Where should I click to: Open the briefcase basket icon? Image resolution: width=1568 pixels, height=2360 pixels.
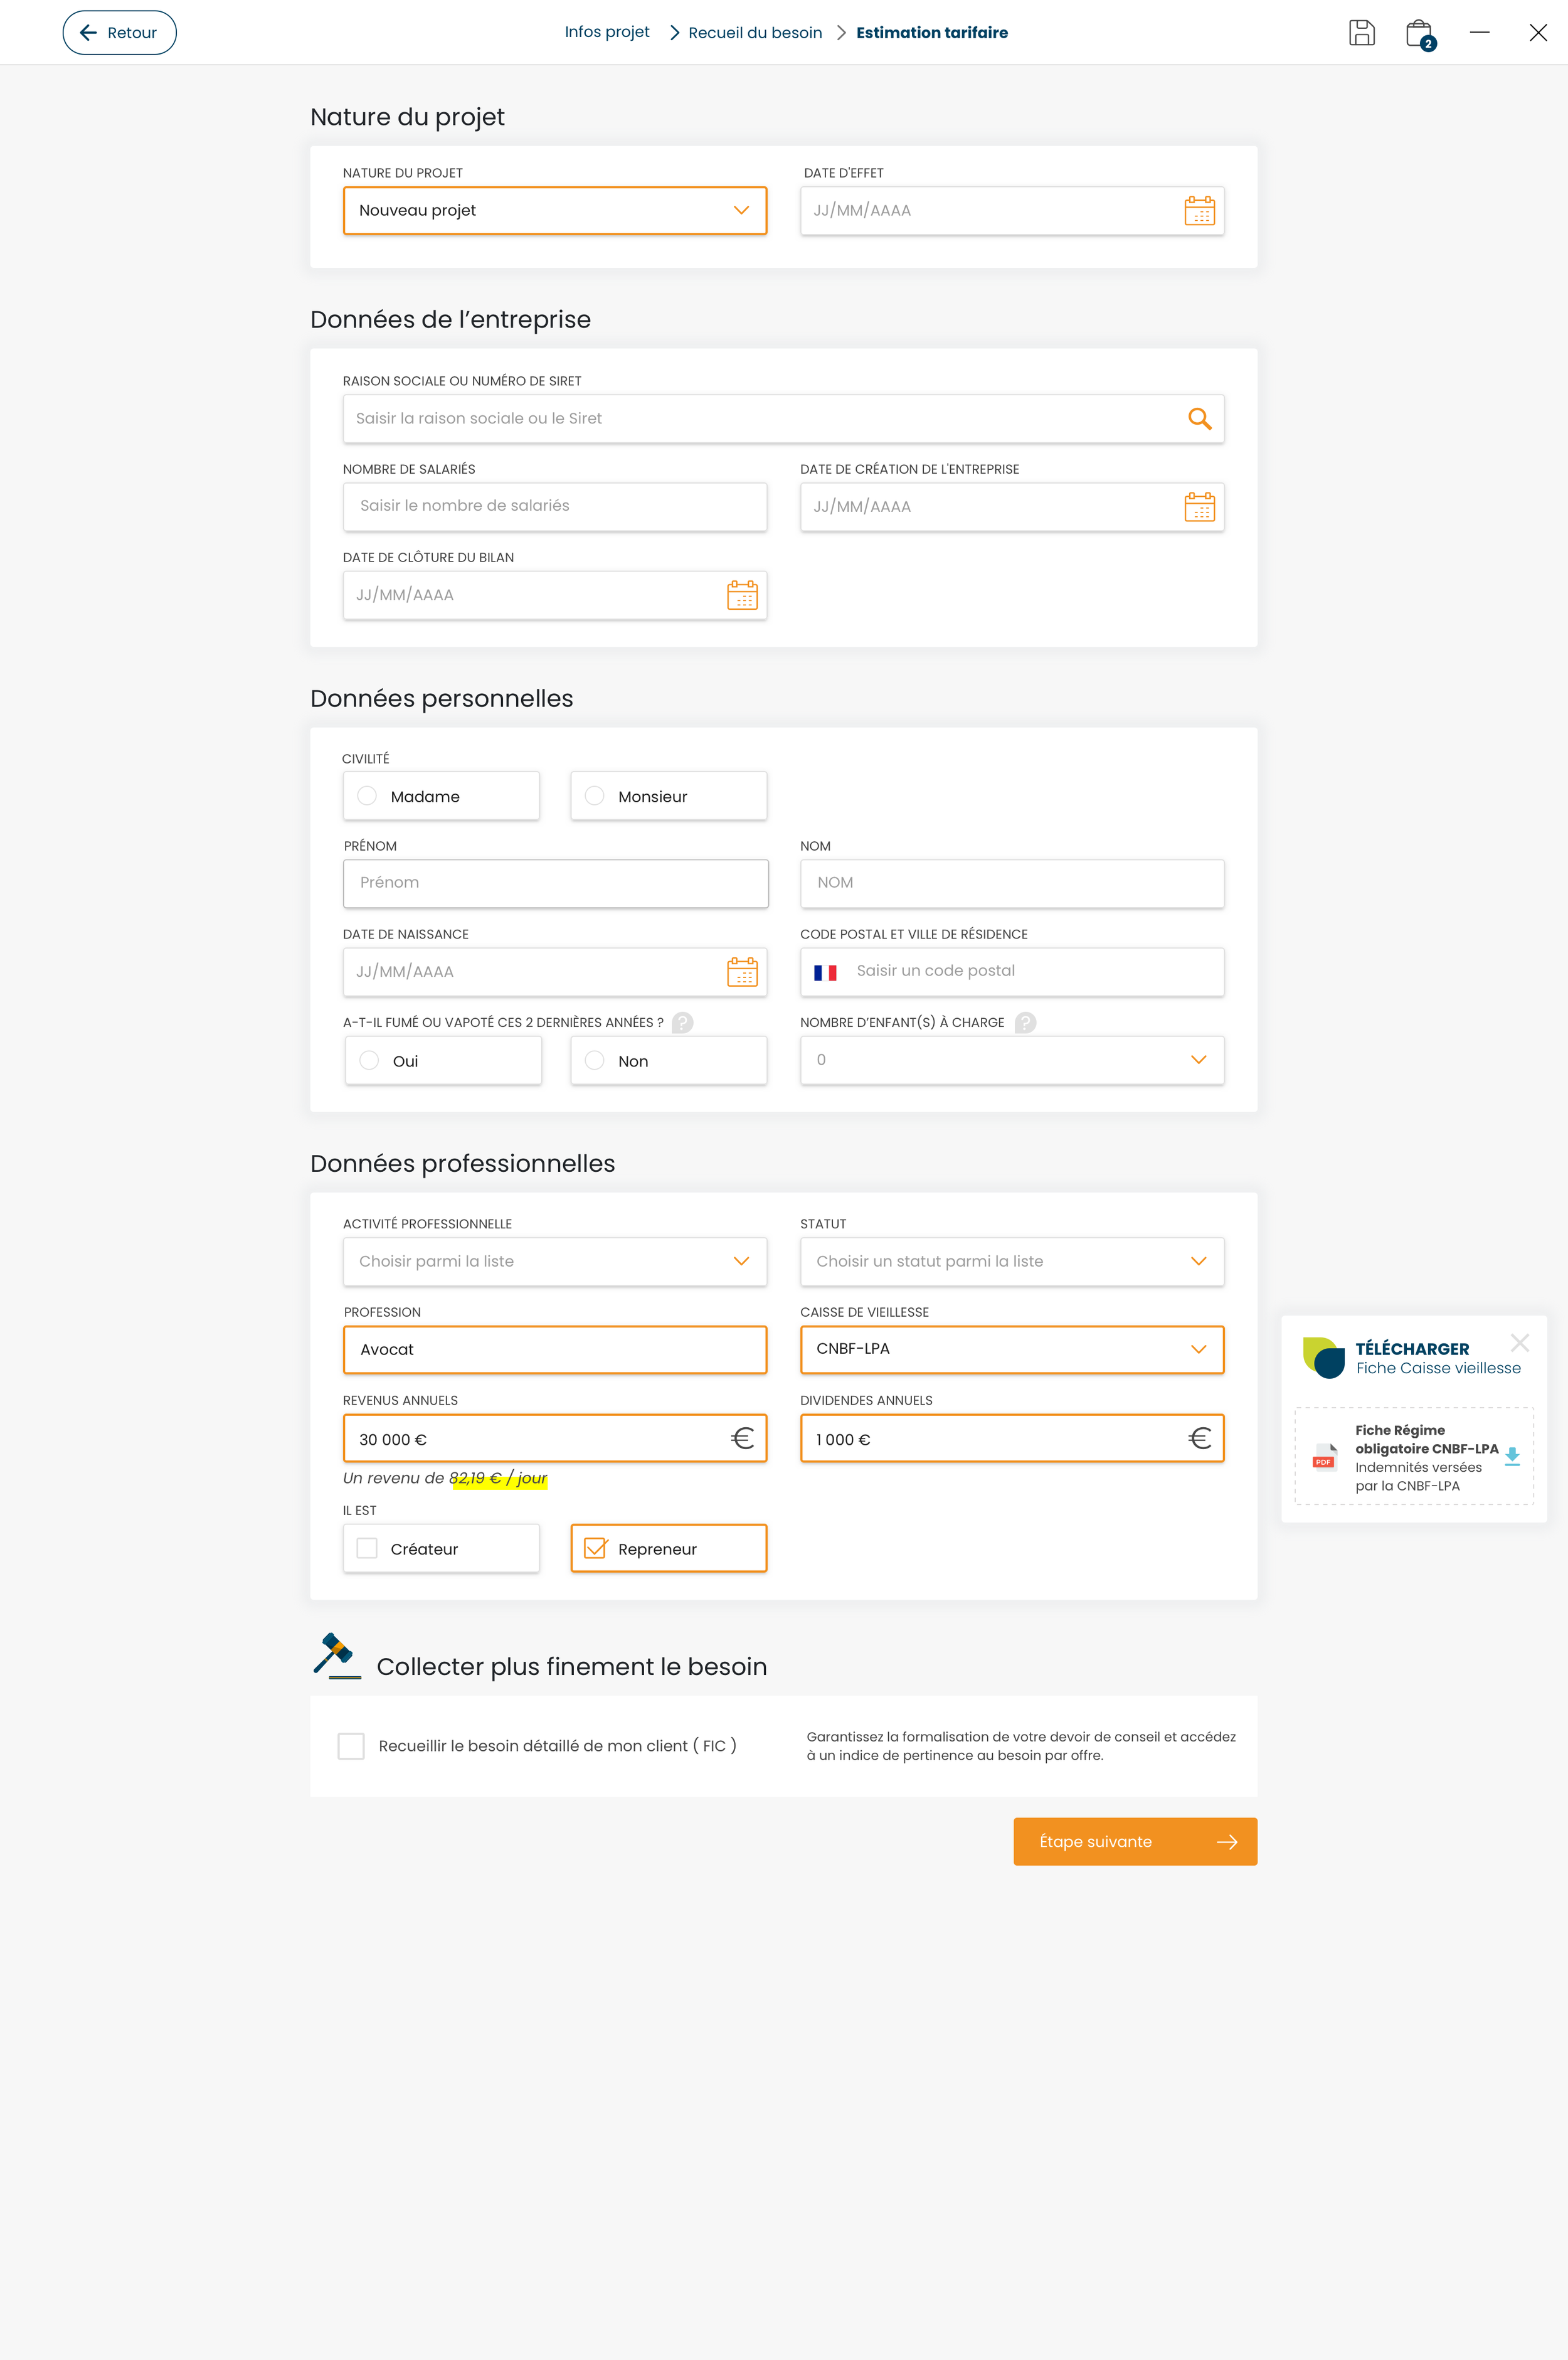[x=1419, y=34]
